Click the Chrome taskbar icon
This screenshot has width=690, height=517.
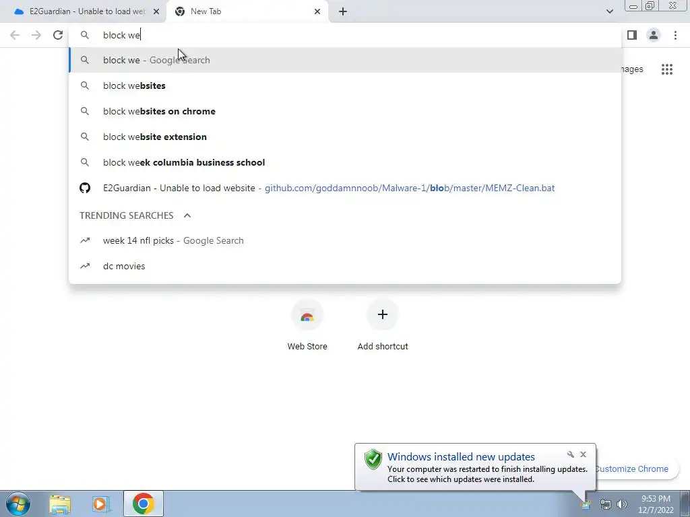144,504
